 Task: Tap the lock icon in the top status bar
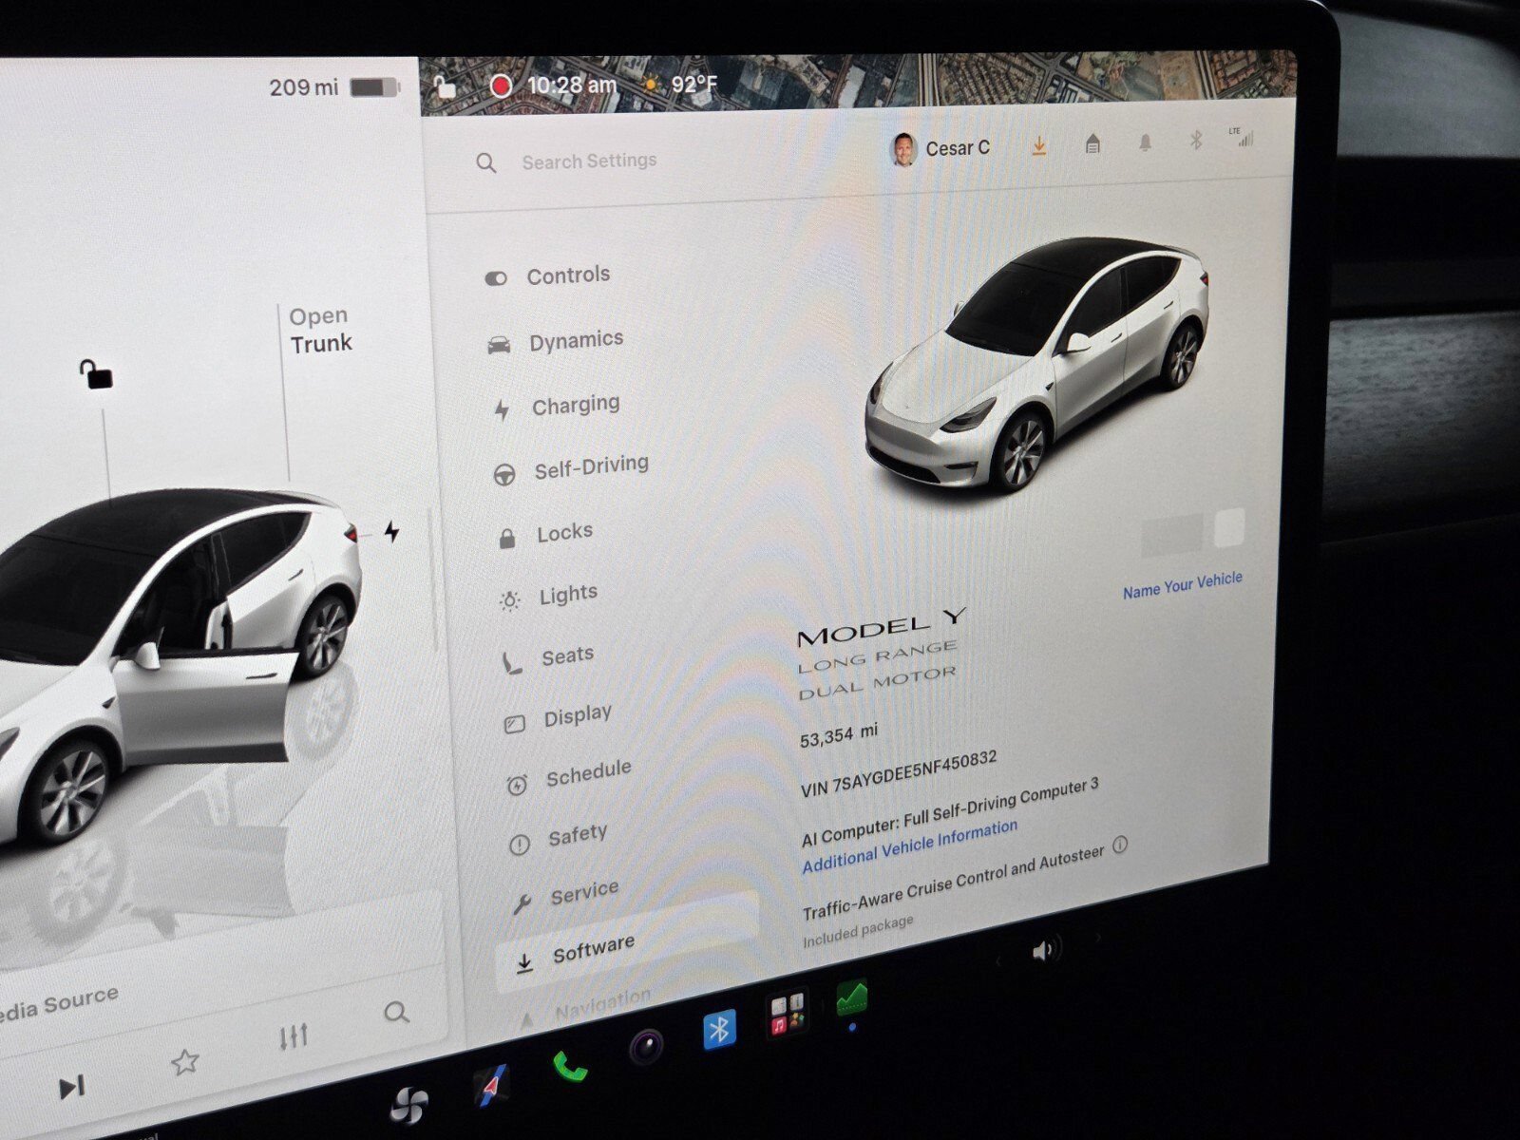coord(445,87)
